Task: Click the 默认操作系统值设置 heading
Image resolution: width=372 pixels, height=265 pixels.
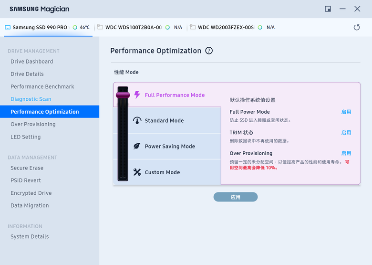Action: click(252, 100)
